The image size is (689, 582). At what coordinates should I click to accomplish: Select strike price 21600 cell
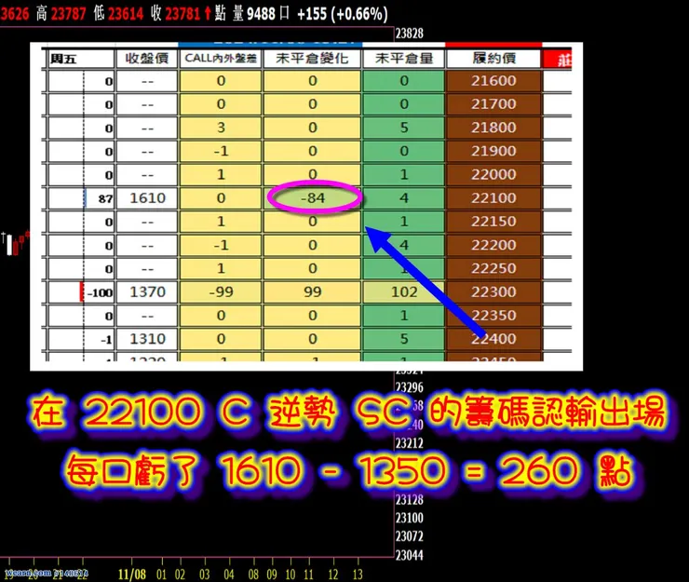click(x=493, y=81)
